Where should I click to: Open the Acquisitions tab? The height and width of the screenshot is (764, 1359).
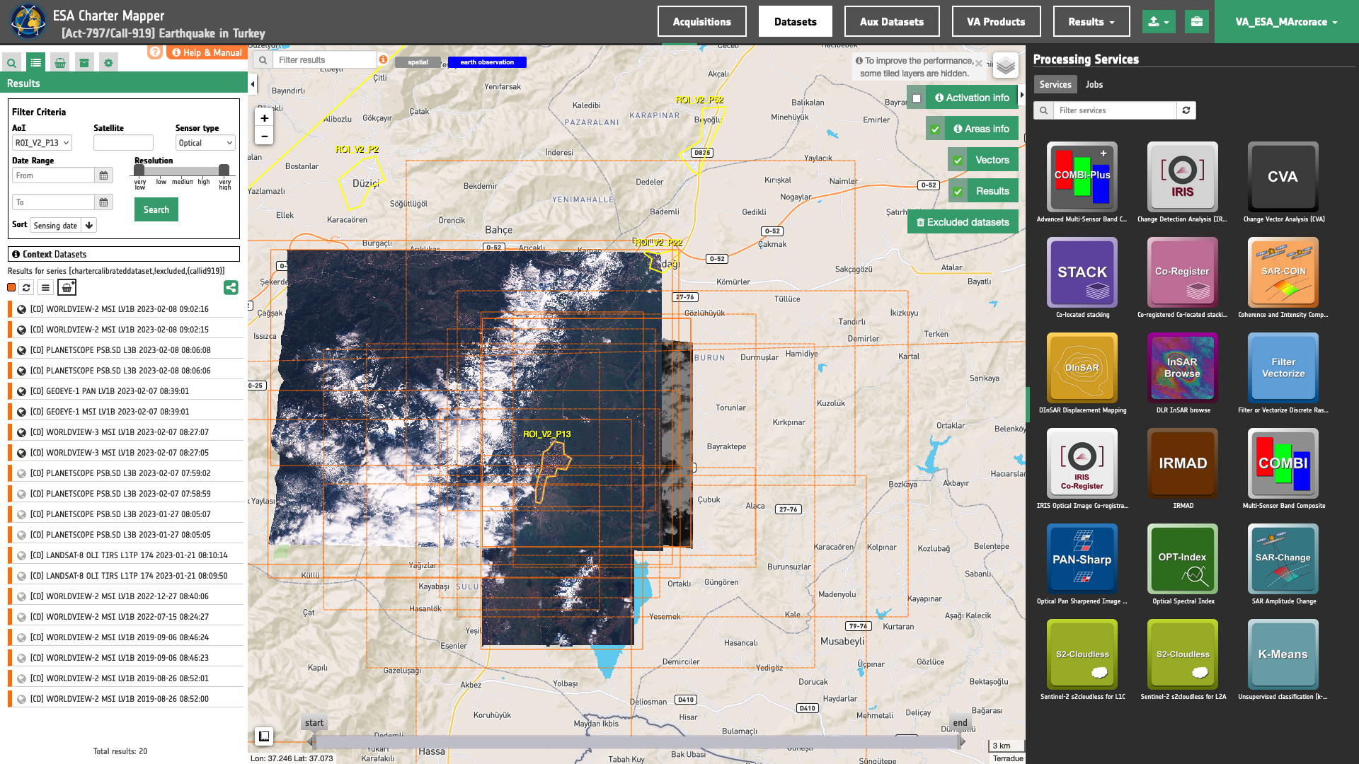pos(702,22)
